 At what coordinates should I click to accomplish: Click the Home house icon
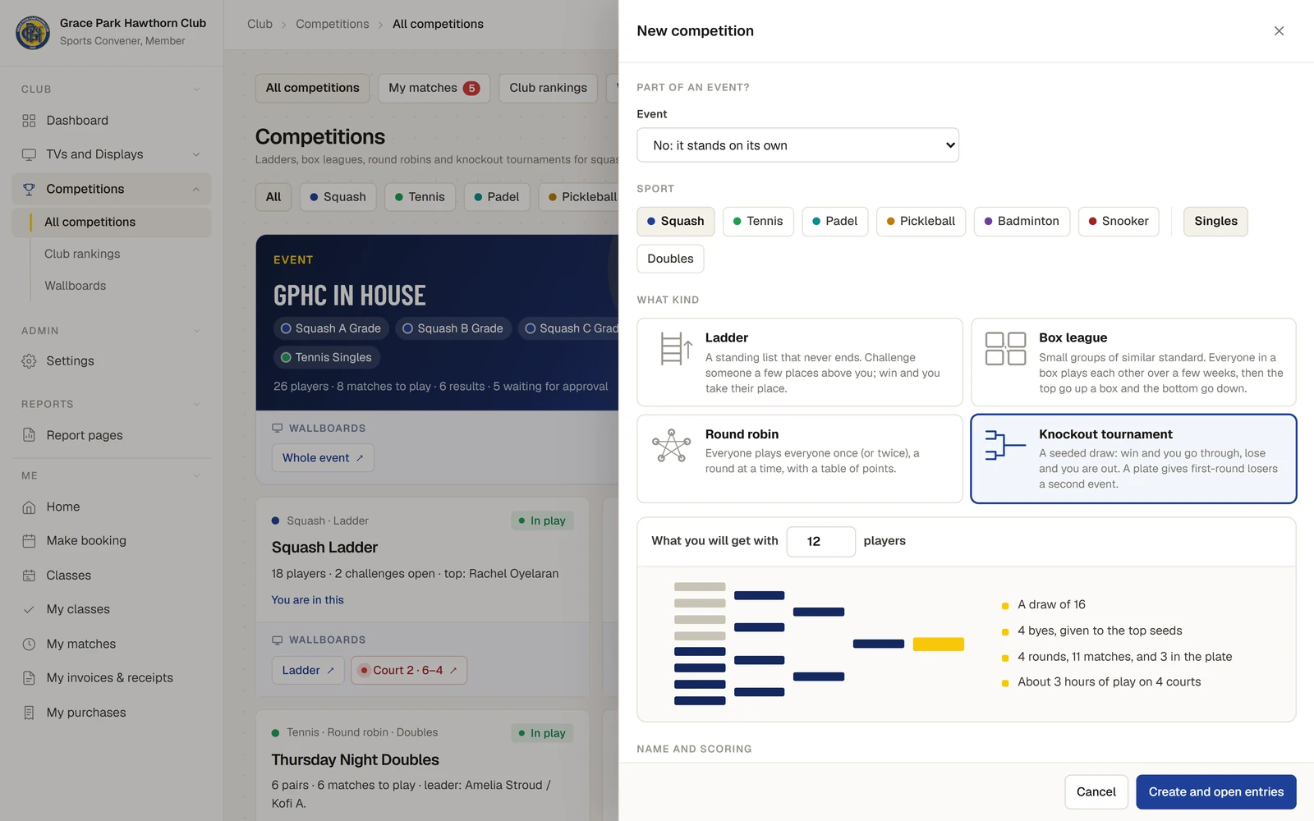click(x=29, y=507)
